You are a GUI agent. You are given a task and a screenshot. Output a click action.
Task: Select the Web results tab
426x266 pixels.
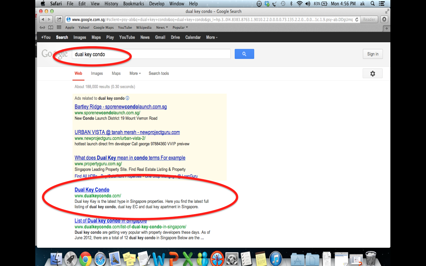[78, 73]
